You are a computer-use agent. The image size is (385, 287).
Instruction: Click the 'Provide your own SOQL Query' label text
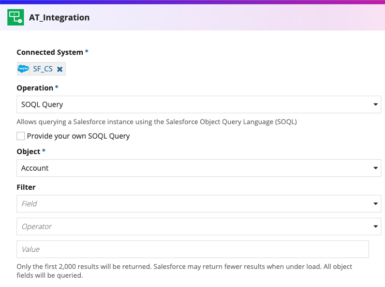(x=78, y=136)
